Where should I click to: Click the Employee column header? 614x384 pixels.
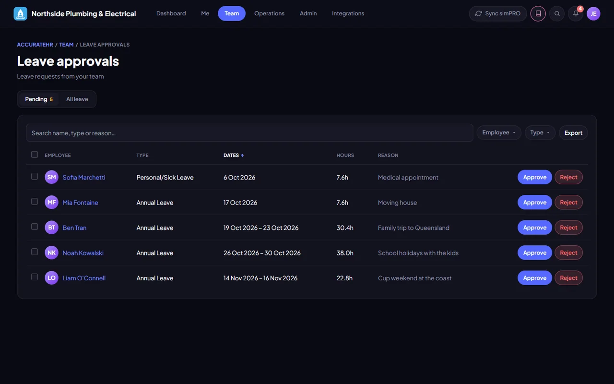[58, 156]
